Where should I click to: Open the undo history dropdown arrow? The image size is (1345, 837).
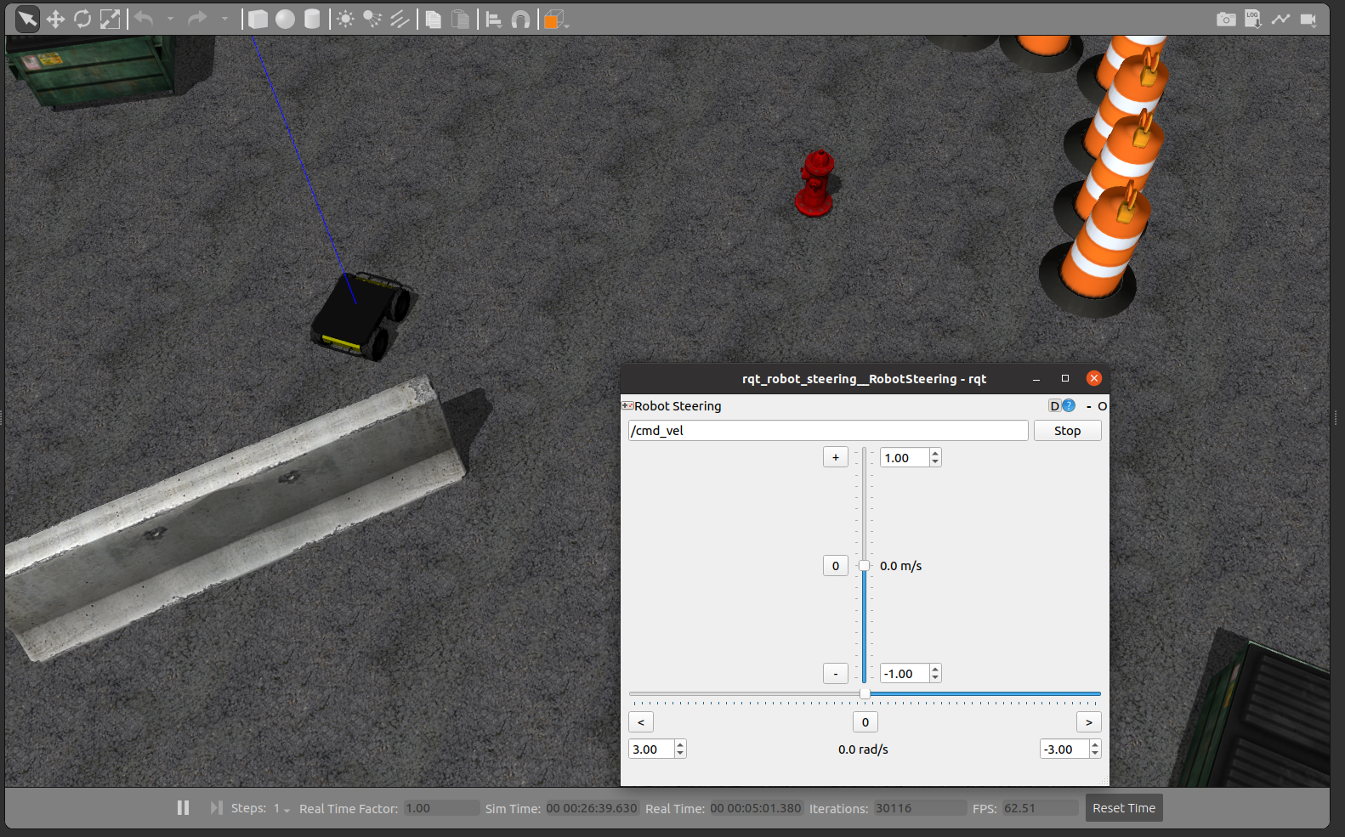(170, 19)
